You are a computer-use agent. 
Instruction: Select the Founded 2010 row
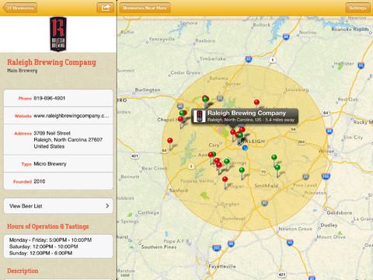pyautogui.click(x=58, y=181)
